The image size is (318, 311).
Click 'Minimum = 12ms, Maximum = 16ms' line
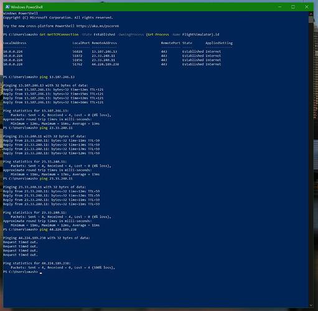tap(55, 124)
